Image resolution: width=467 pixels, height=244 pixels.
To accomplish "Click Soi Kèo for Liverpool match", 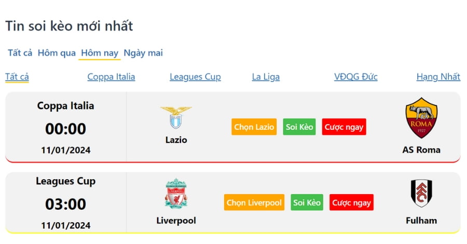I will [x=307, y=202].
